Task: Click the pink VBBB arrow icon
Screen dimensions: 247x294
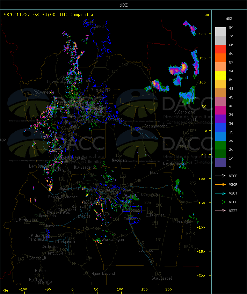Action: tap(220, 211)
